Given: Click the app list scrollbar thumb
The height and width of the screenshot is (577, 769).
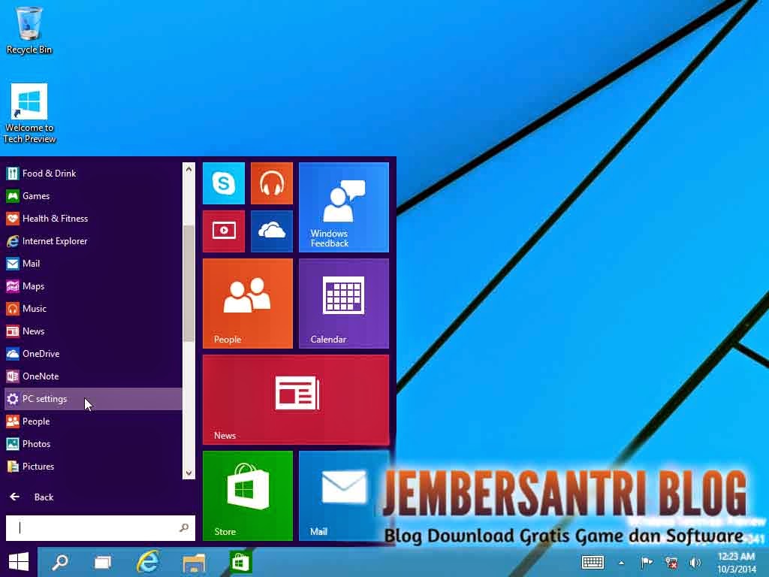Looking at the screenshot, I should tap(188, 283).
